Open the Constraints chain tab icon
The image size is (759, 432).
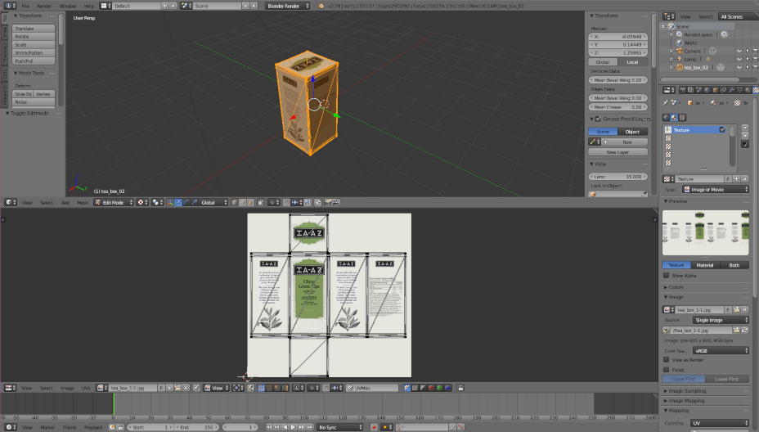coord(724,90)
